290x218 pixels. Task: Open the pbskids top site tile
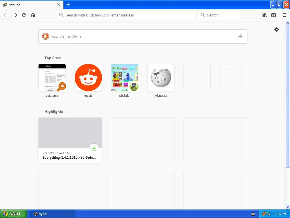(125, 77)
